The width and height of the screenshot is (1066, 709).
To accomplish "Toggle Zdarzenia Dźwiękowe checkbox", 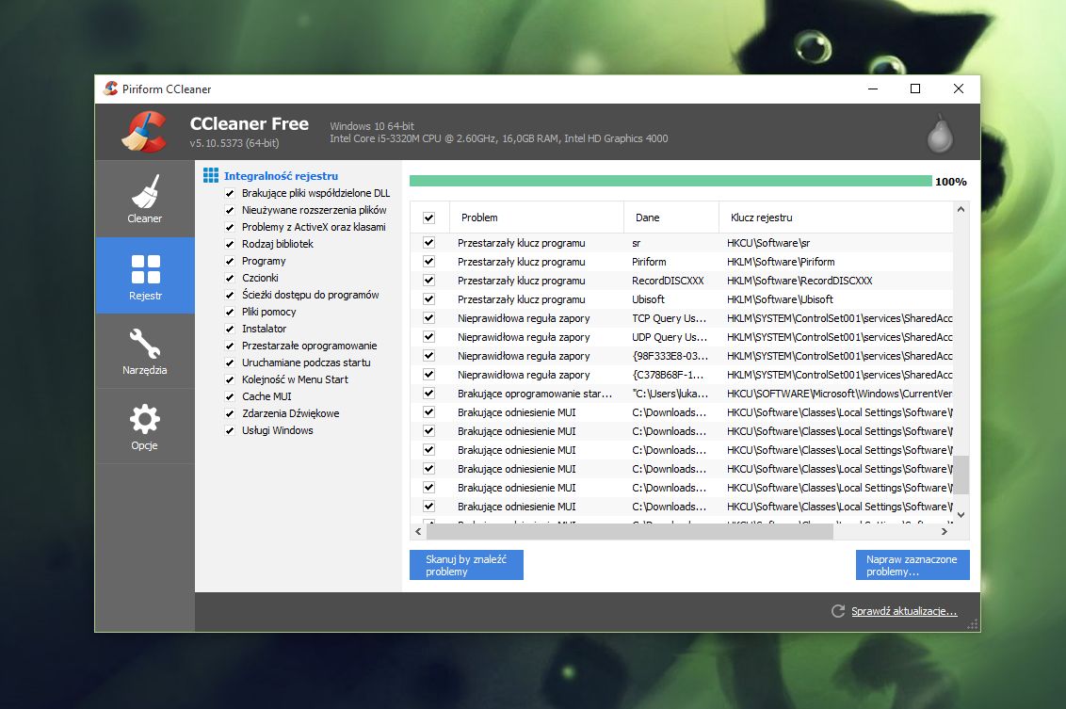I will pos(230,413).
